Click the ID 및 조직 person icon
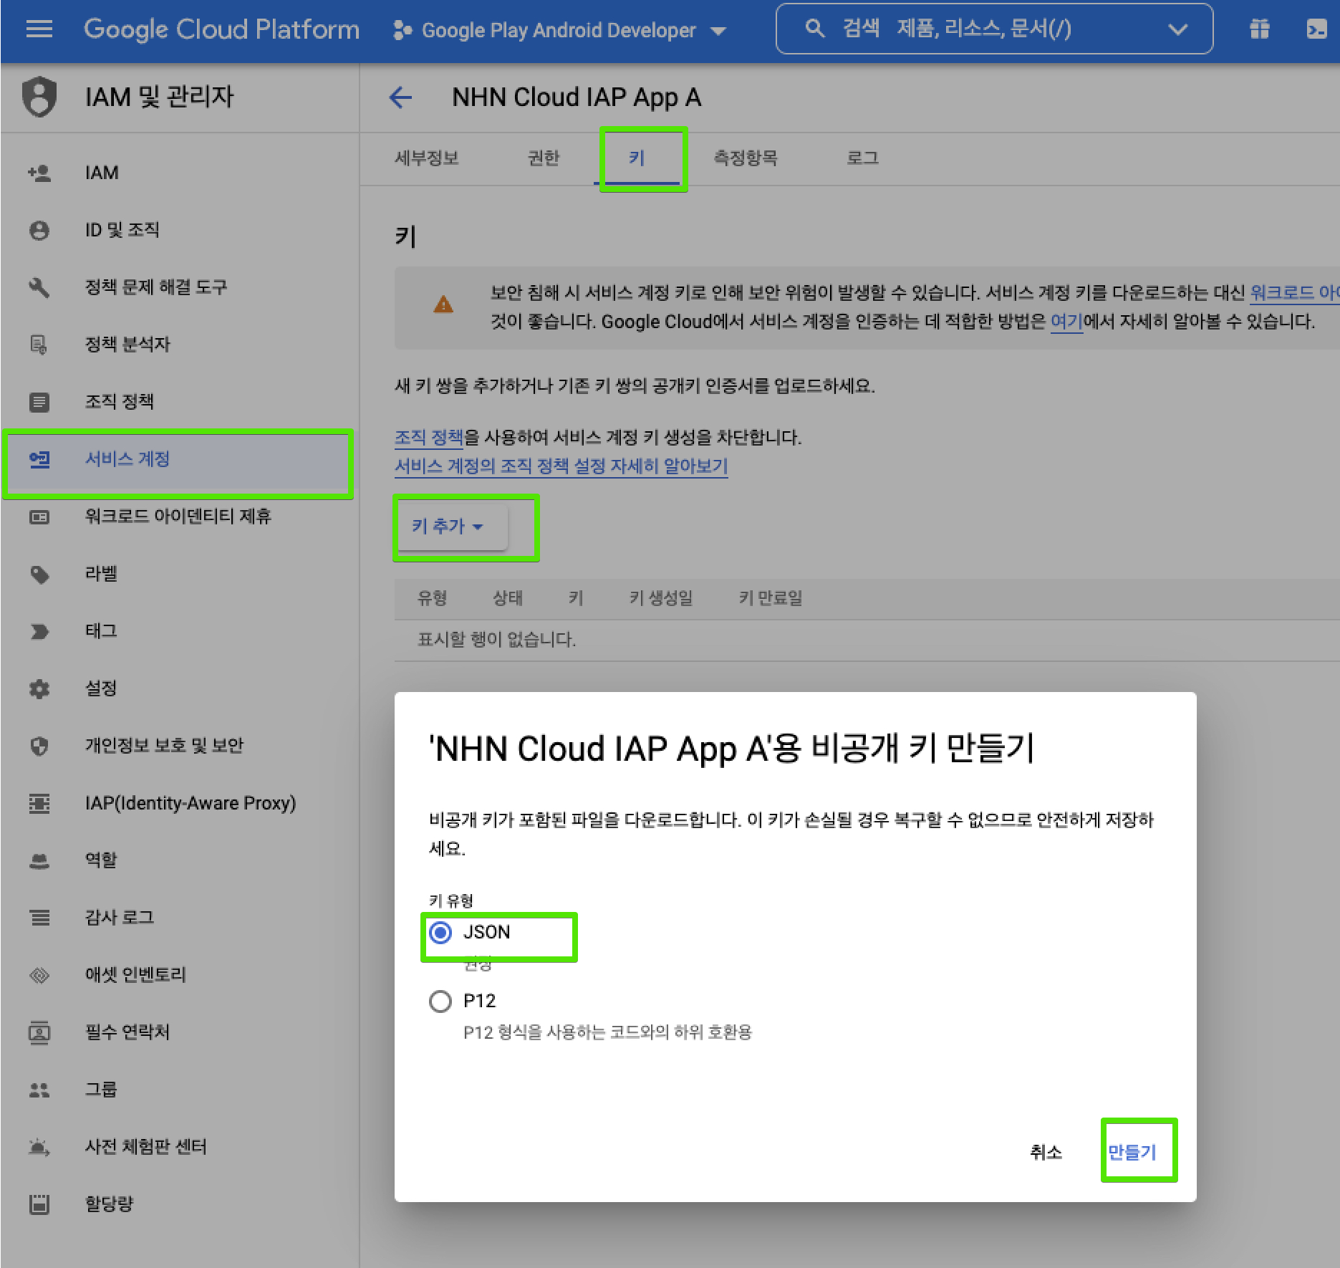 39,230
